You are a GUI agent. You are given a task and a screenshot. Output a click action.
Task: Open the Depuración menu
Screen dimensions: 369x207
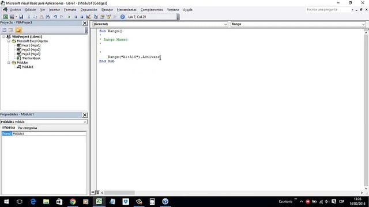pyautogui.click(x=89, y=10)
